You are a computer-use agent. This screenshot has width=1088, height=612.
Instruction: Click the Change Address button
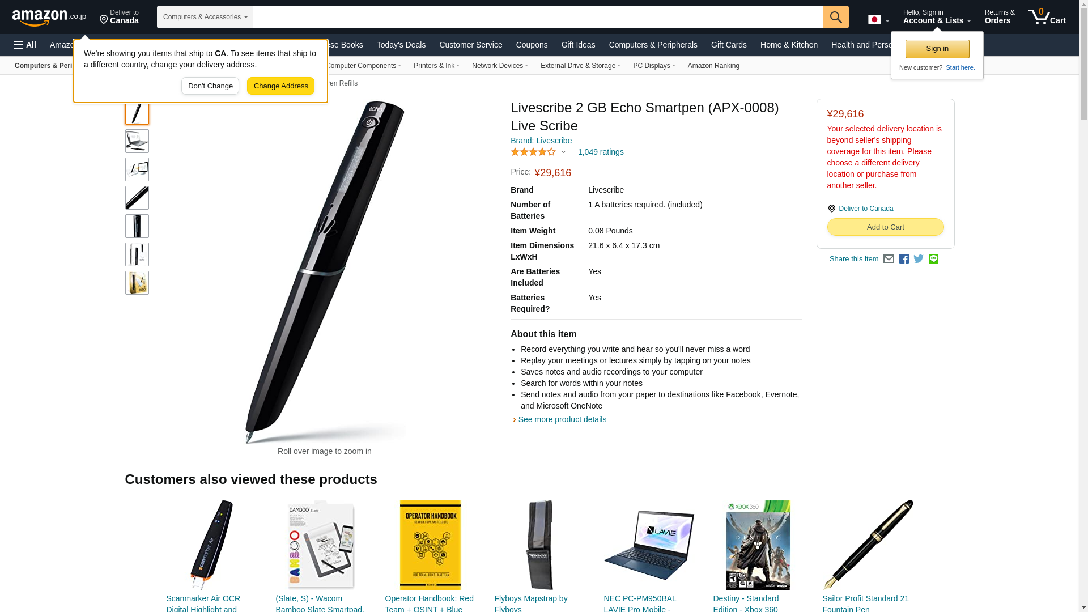[x=280, y=86]
